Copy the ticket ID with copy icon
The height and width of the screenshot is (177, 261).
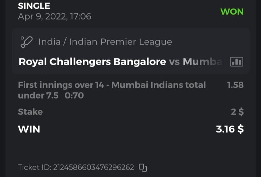point(143,168)
